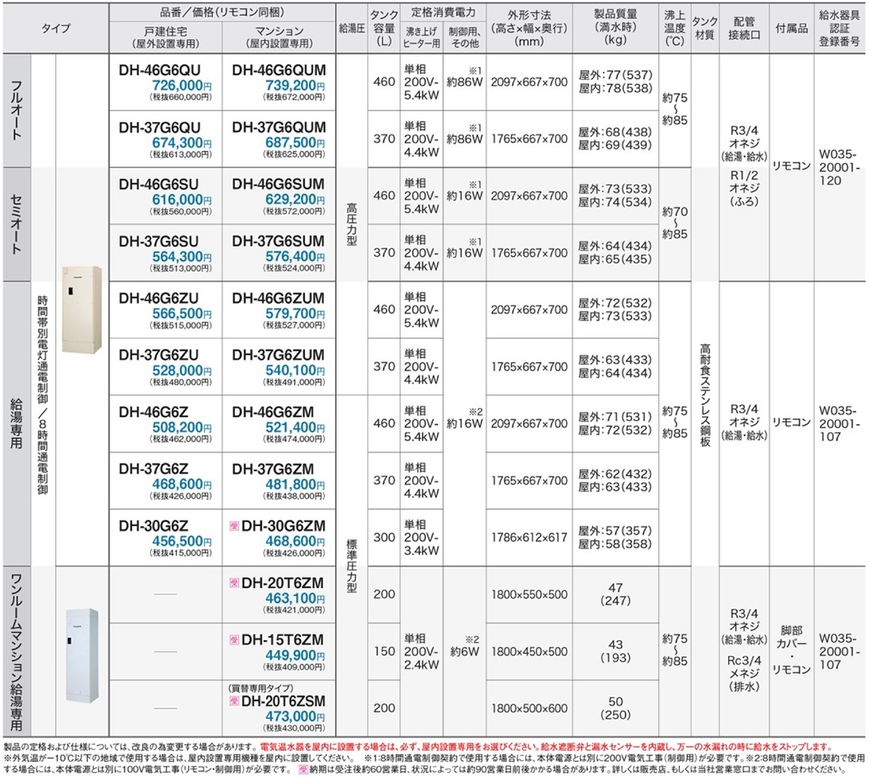Click certification number W035-20001-120

[839, 167]
